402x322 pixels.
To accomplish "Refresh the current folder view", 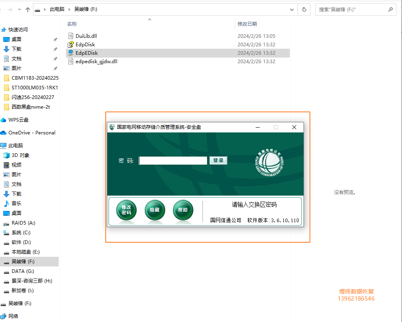I will [304, 10].
